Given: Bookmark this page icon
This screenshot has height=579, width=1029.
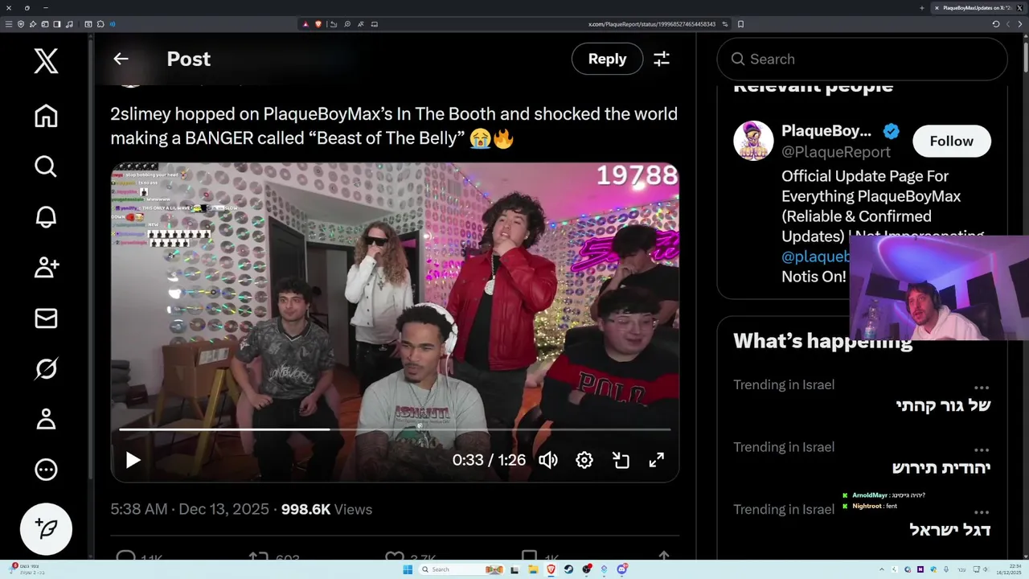Looking at the screenshot, I should pyautogui.click(x=740, y=24).
